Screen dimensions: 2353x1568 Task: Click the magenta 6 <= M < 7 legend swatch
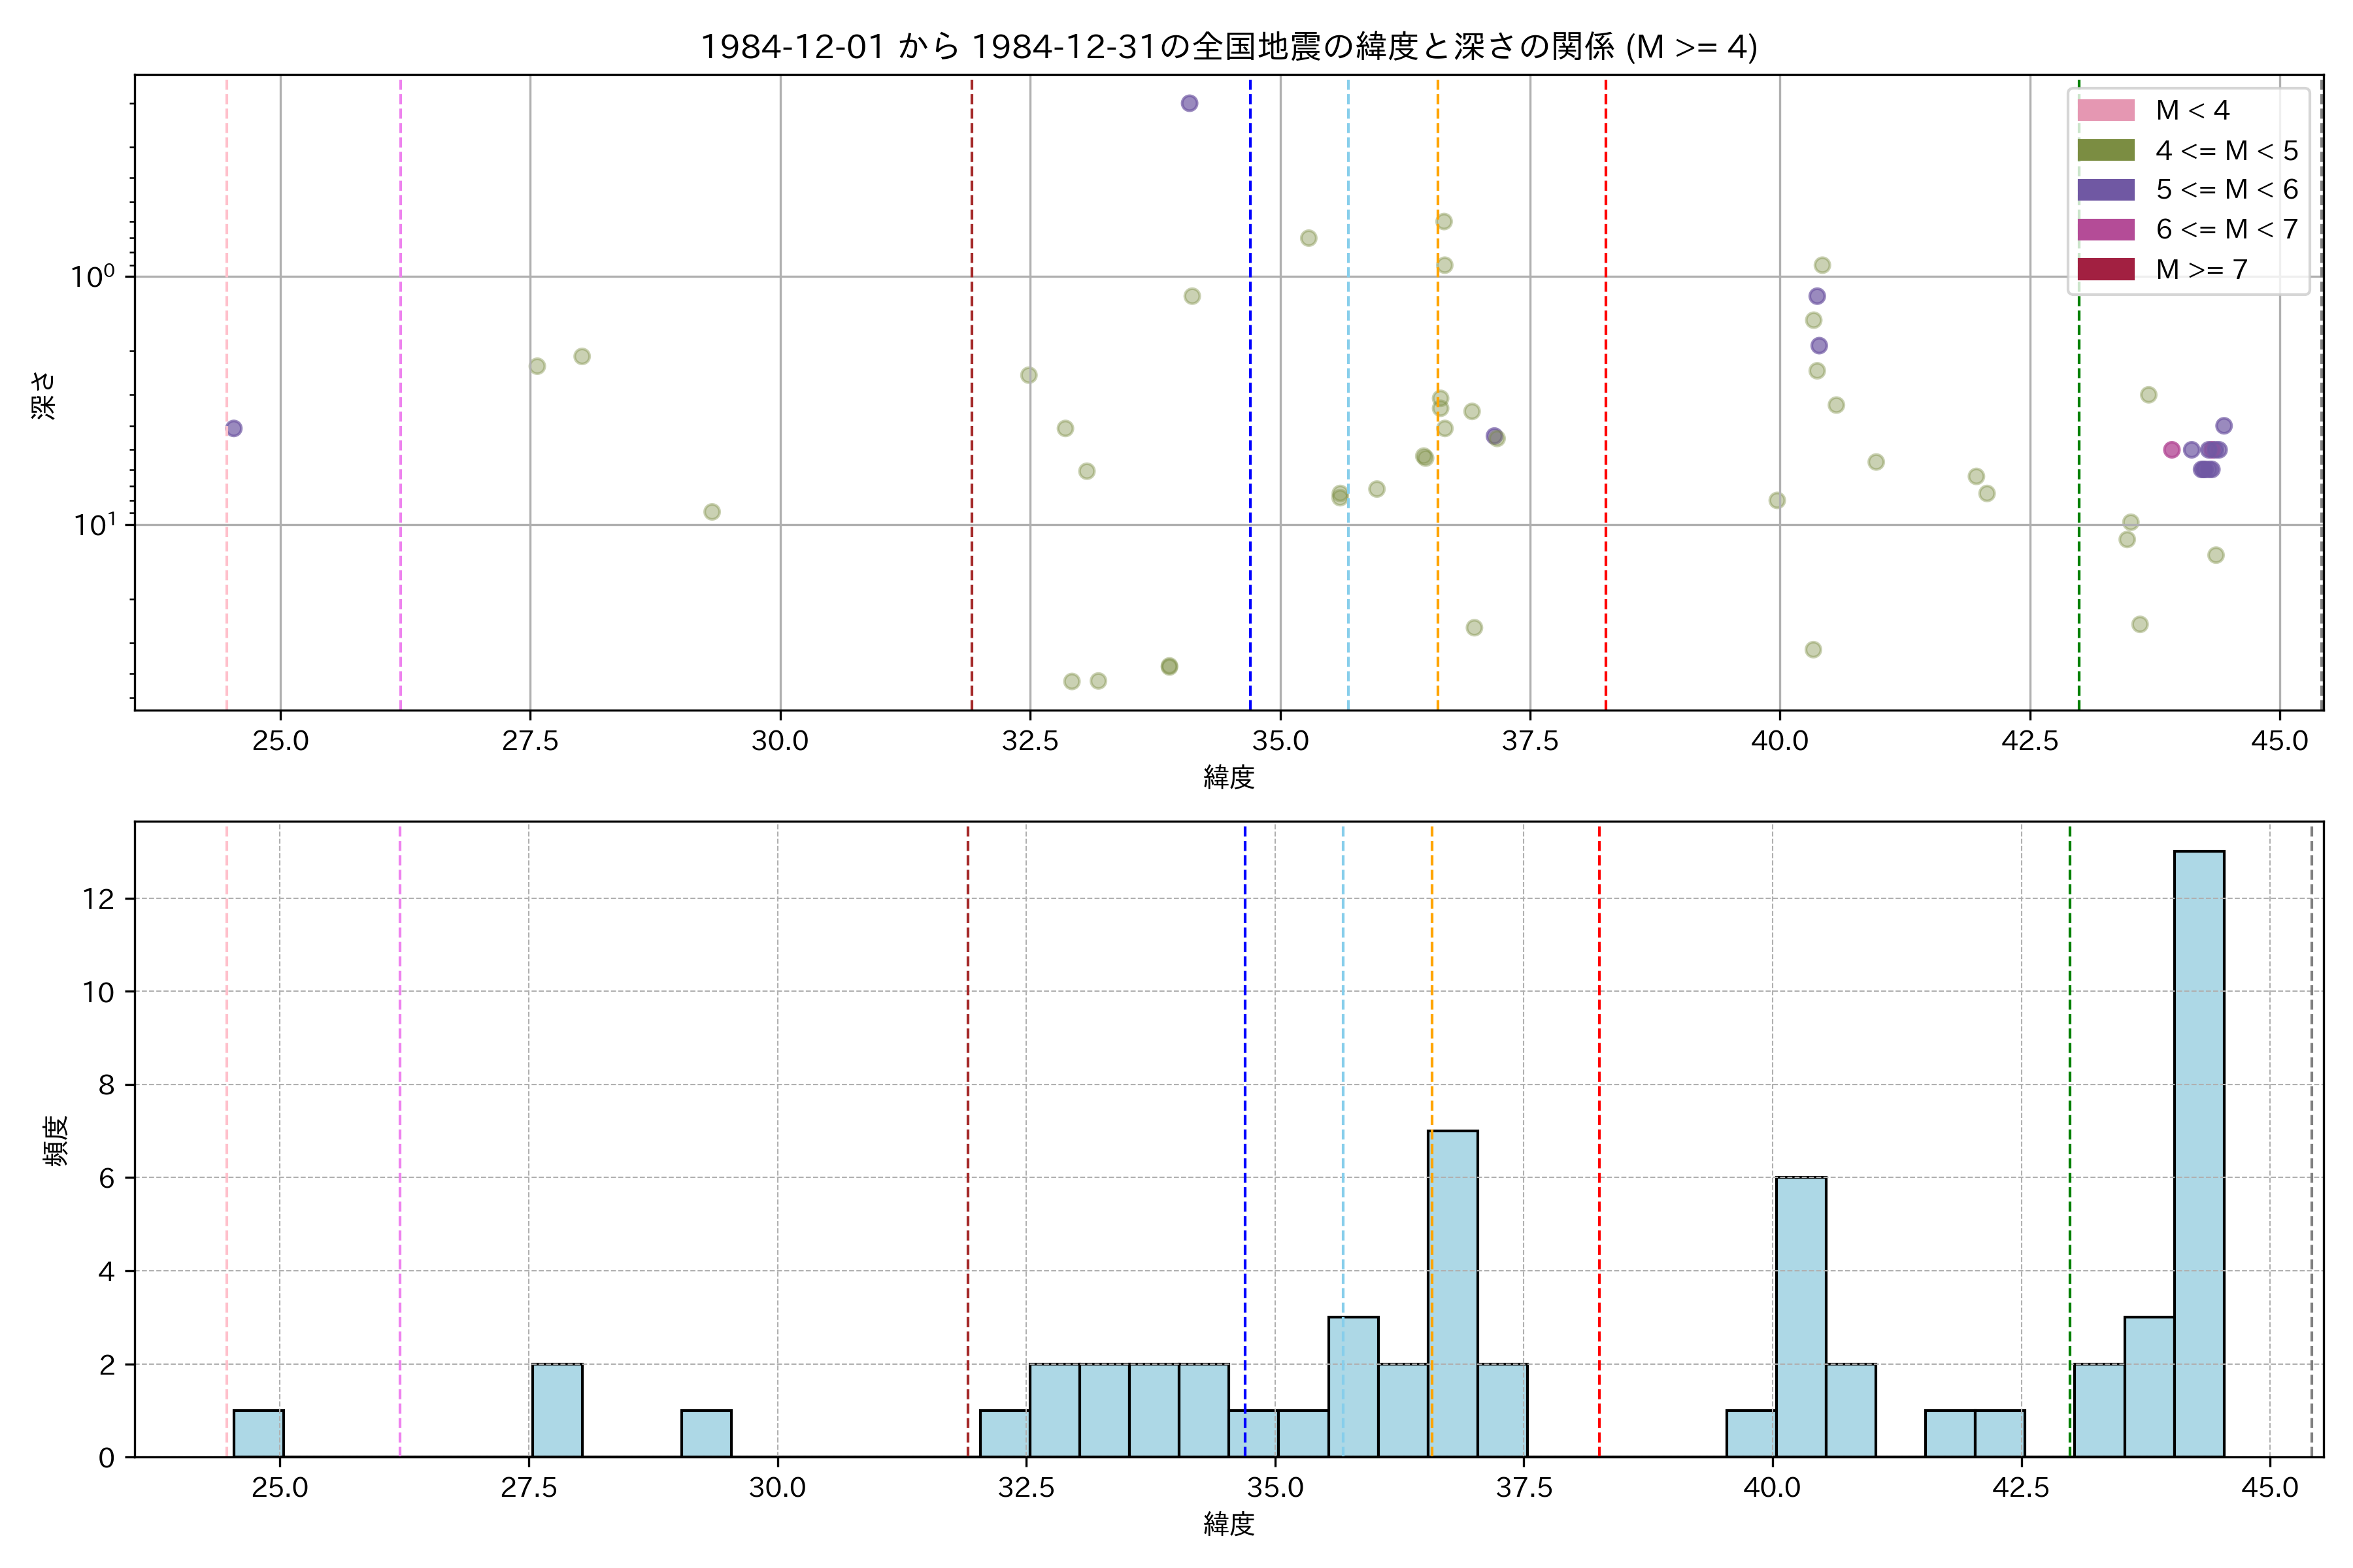pyautogui.click(x=2106, y=229)
